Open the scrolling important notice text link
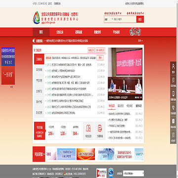The width and height of the screenshot is (178, 178). pos(67,41)
